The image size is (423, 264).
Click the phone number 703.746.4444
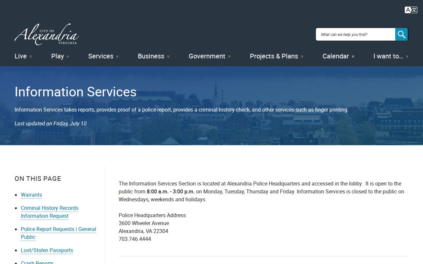[x=135, y=239]
